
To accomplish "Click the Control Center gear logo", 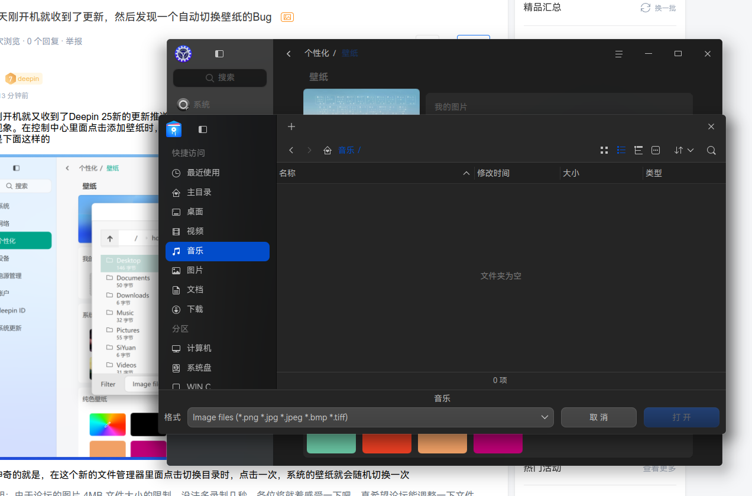I will 183,54.
